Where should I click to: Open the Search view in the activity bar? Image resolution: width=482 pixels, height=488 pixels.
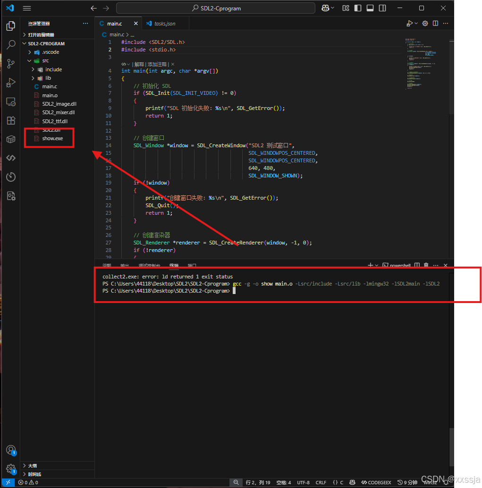pyautogui.click(x=10, y=44)
